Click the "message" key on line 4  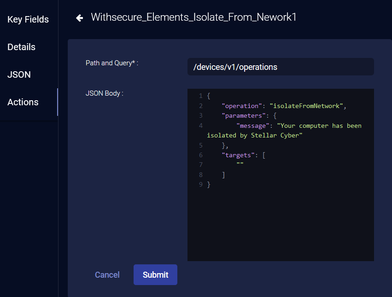click(x=253, y=126)
